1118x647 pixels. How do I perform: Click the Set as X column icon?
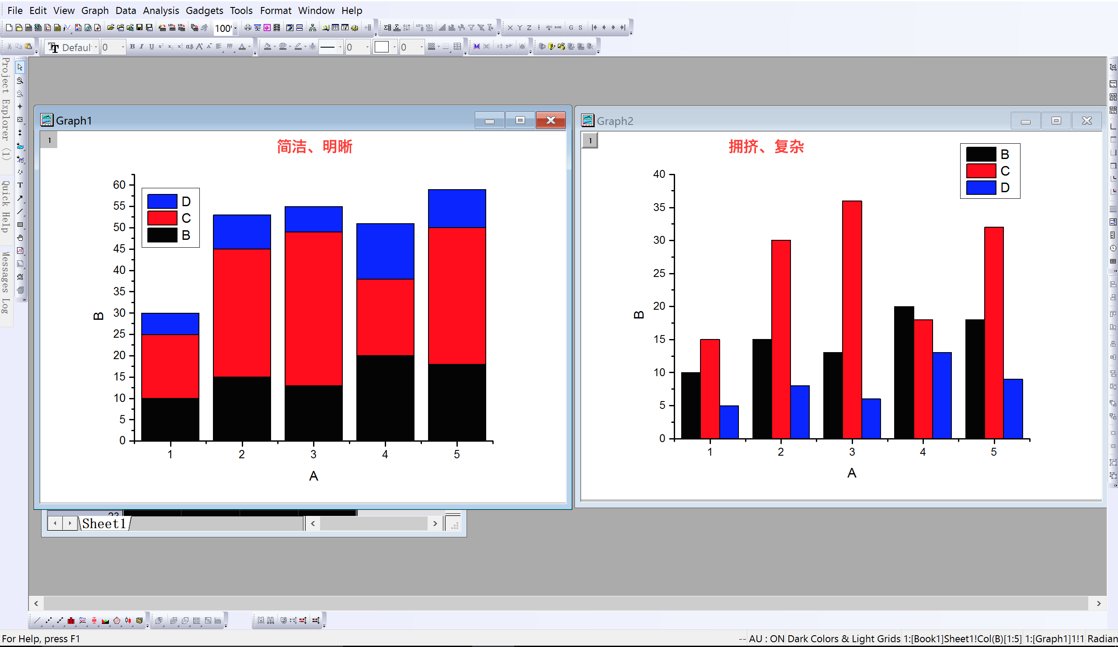(510, 28)
